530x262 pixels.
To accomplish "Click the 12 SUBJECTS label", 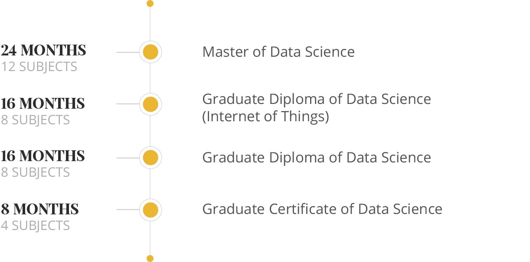I will 39,67.
